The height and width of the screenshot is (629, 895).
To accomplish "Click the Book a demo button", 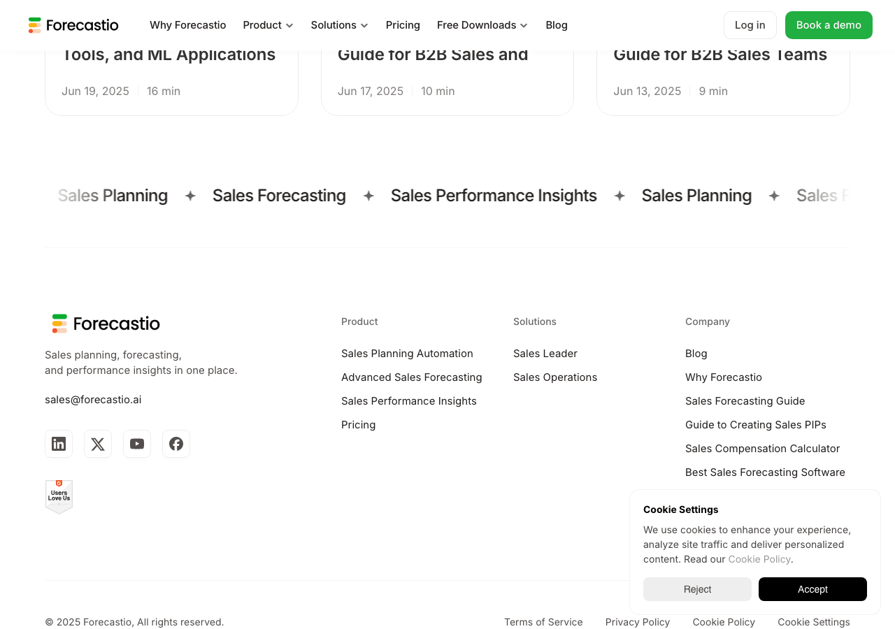I will point(829,25).
